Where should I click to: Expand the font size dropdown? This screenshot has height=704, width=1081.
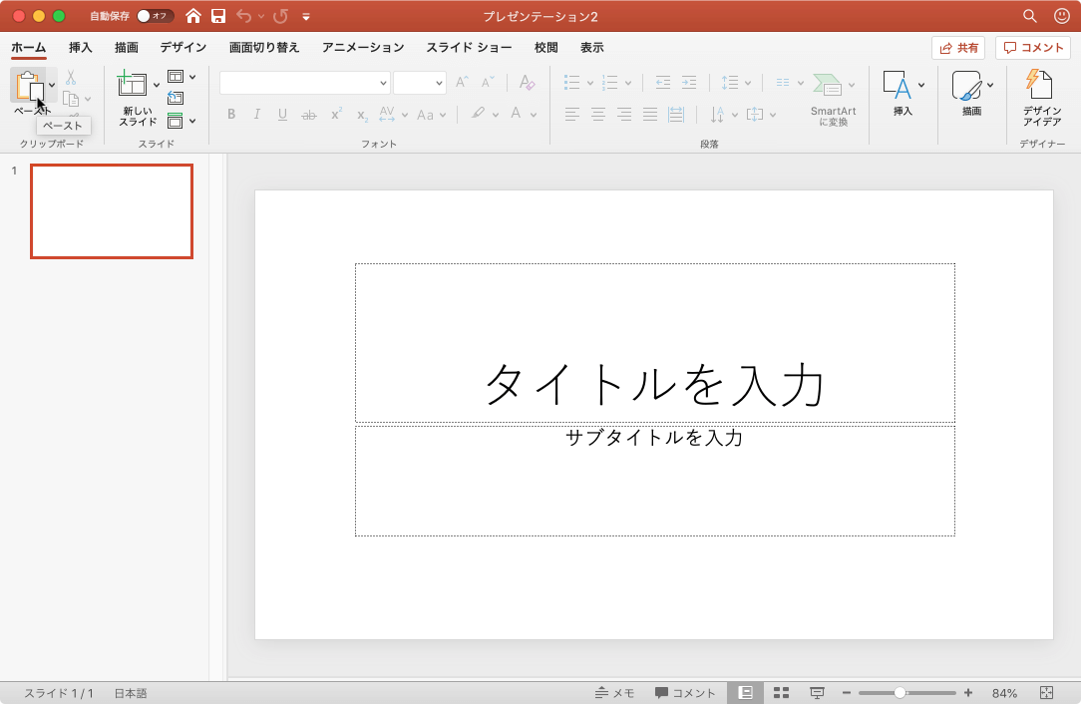pos(438,83)
